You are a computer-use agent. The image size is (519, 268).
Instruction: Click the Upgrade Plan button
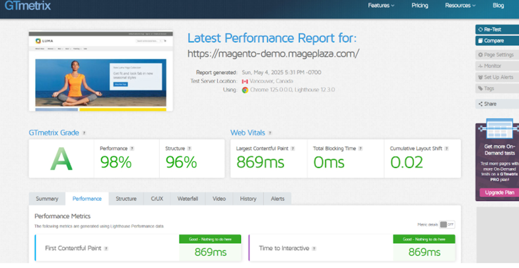[500, 192]
